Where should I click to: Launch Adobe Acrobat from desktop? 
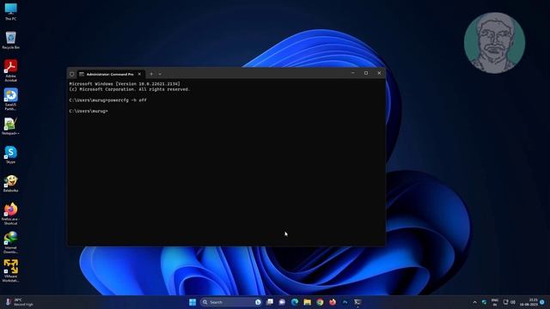[10, 70]
